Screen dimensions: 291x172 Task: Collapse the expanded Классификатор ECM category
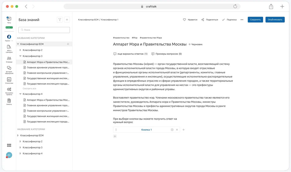(x=18, y=44)
